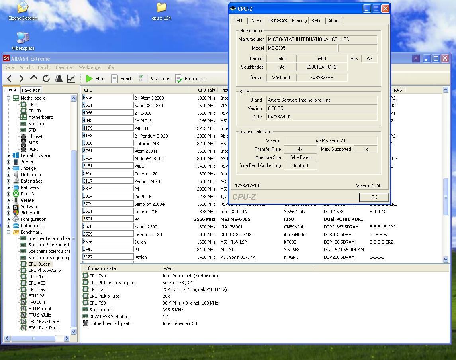Click the tree panel horizontal scrollbar
The width and height of the screenshot is (456, 360).
(33, 338)
